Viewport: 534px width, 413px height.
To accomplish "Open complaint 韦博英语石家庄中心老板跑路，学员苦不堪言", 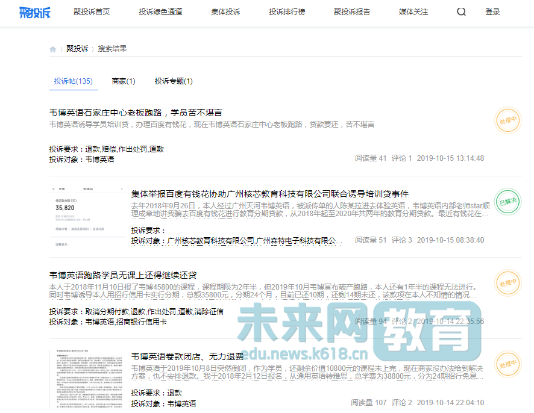I will (136, 113).
